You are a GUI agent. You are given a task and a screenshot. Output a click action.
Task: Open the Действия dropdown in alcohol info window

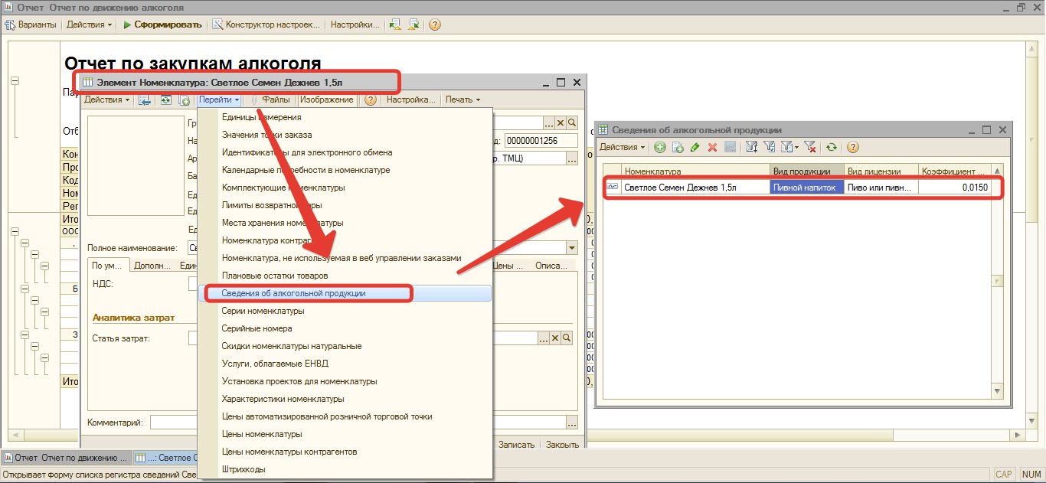[622, 147]
